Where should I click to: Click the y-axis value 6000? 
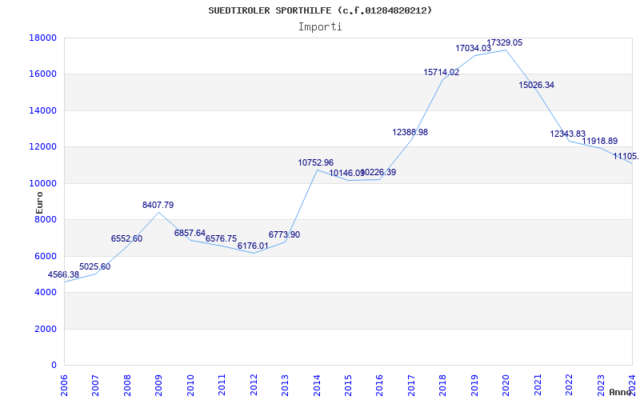click(46, 256)
